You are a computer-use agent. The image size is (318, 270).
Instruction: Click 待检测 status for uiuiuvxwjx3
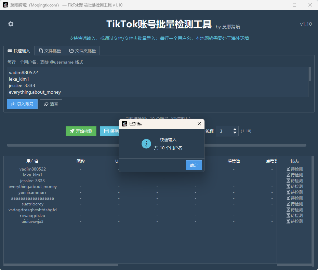[x=295, y=221]
